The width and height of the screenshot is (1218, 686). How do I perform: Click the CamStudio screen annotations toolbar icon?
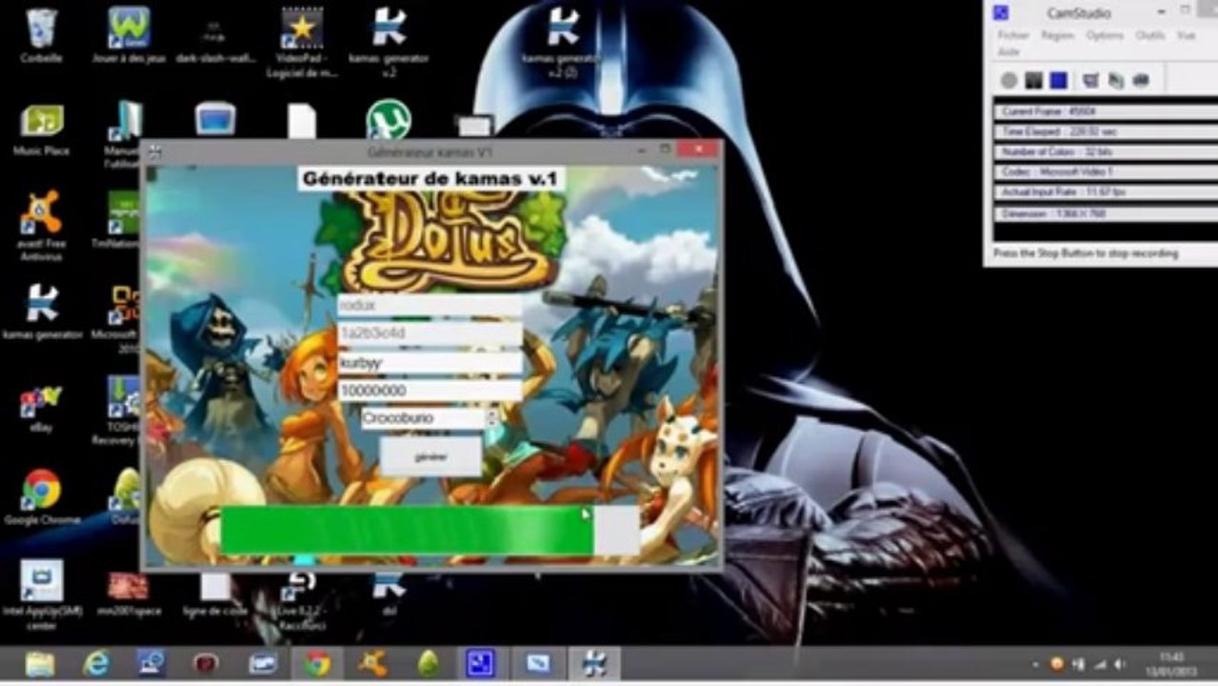1091,80
